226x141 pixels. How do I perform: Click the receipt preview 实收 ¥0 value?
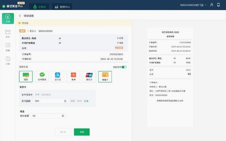coord(189,74)
